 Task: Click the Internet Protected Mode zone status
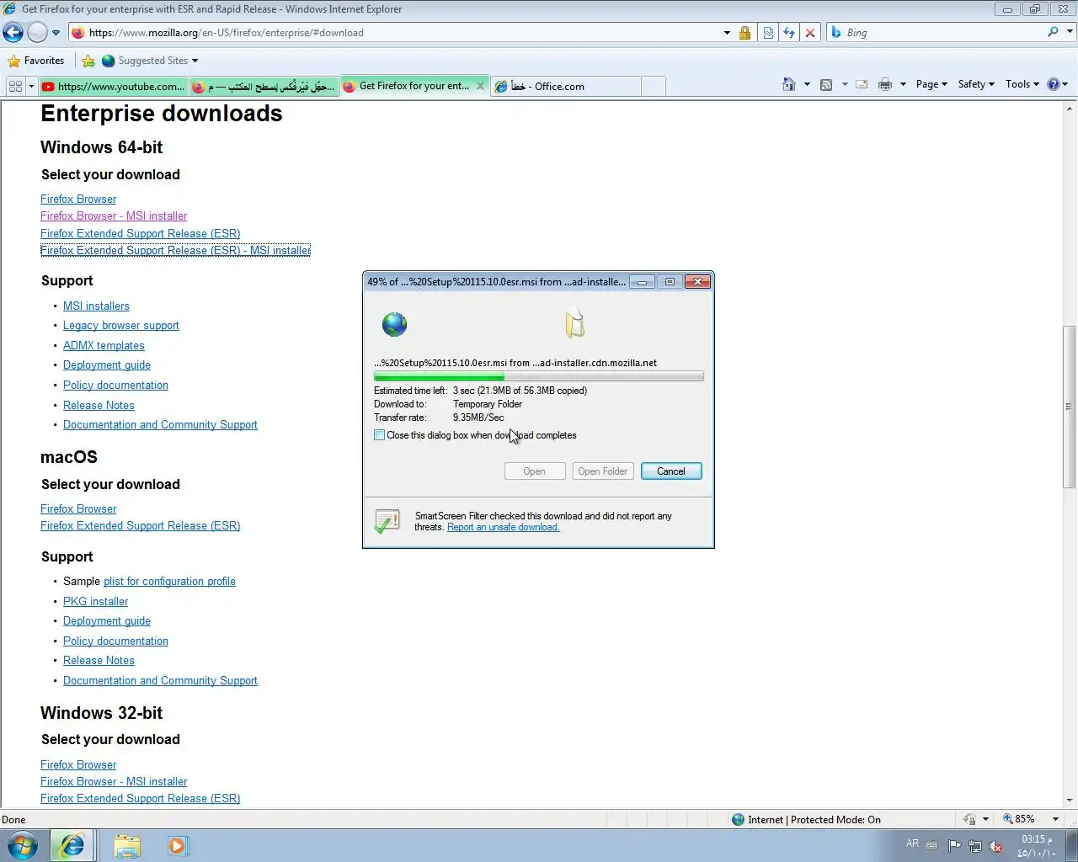(806, 820)
